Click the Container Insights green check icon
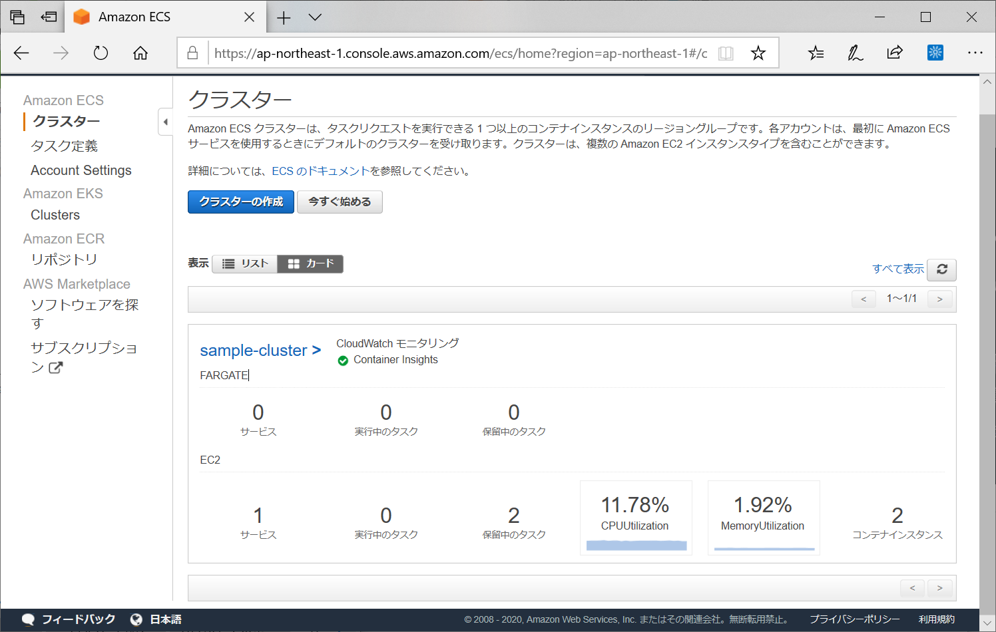 343,361
